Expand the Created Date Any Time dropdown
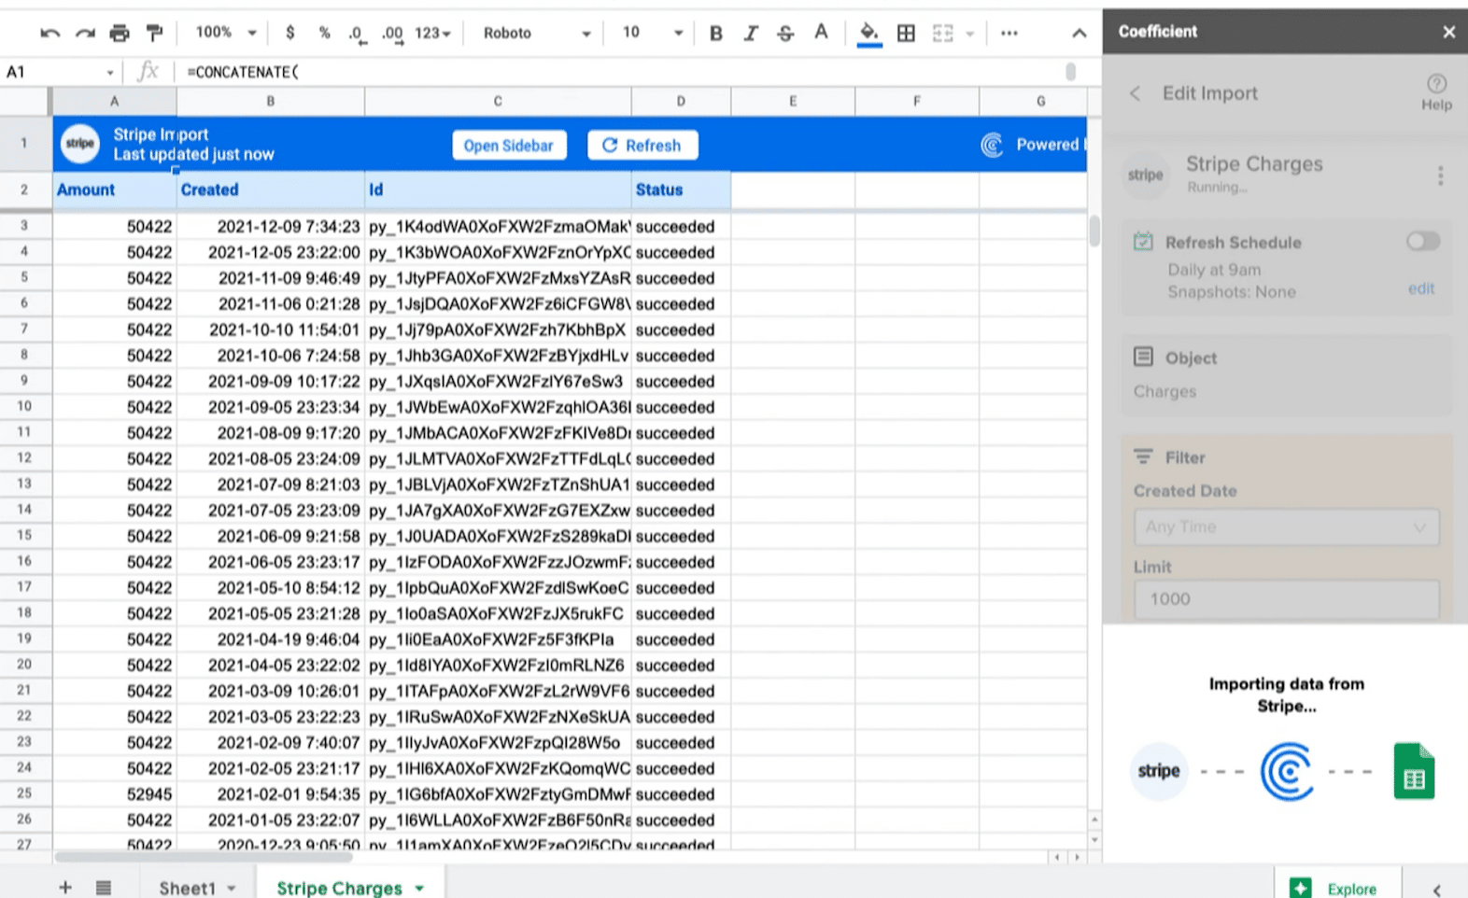 (1286, 527)
